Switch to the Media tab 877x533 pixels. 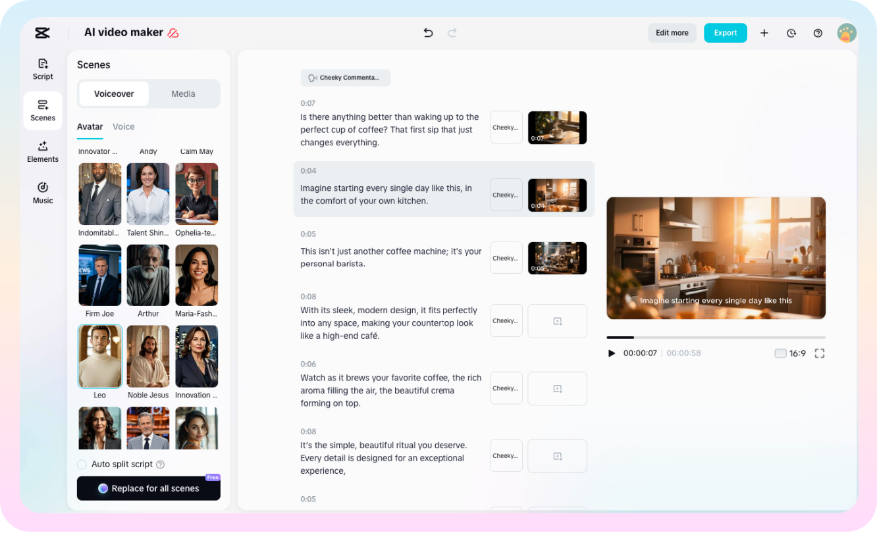pos(183,93)
